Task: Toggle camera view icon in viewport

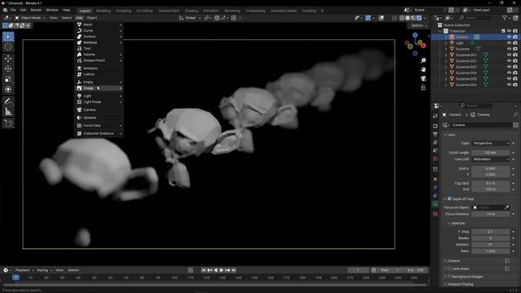Action: click(x=423, y=78)
